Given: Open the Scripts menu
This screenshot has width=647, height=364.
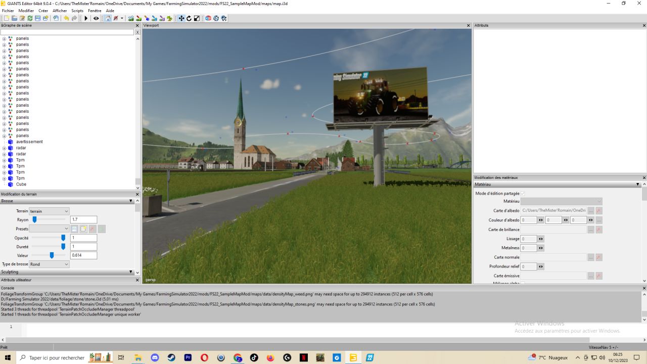Looking at the screenshot, I should point(77,11).
